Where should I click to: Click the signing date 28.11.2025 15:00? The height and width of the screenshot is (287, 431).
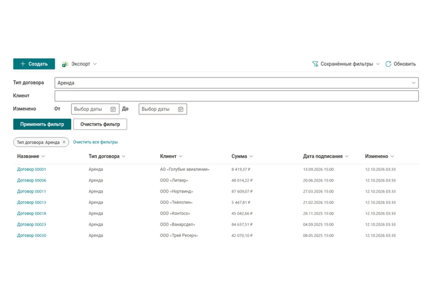(x=319, y=213)
